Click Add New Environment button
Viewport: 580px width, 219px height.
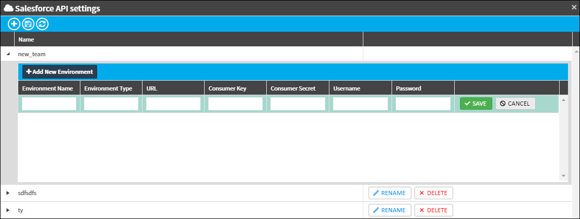click(60, 72)
